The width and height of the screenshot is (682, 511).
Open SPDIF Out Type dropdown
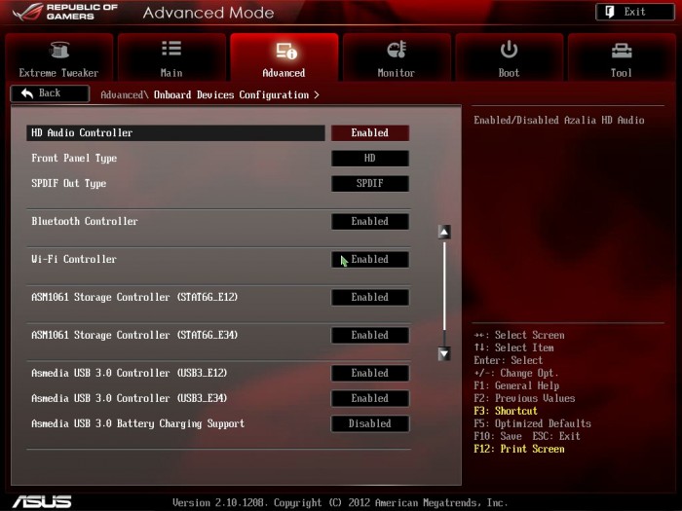click(369, 183)
